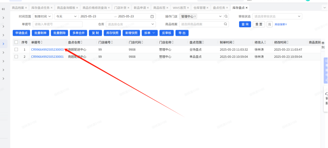Screen dimensions: 328x148
Task: Click the 反审核 button
Action: [166, 33]
